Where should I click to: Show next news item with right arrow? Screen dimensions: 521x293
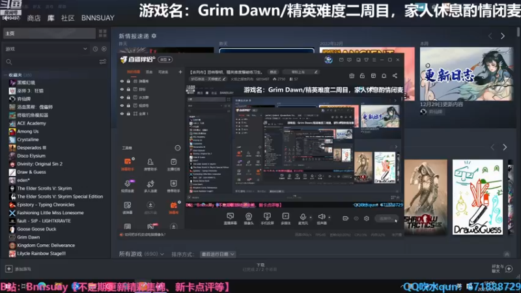[x=502, y=36]
